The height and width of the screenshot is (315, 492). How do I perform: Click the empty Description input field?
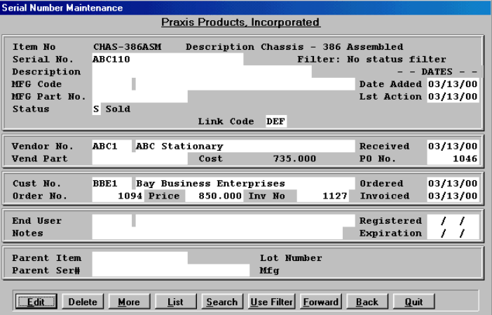[x=202, y=72]
